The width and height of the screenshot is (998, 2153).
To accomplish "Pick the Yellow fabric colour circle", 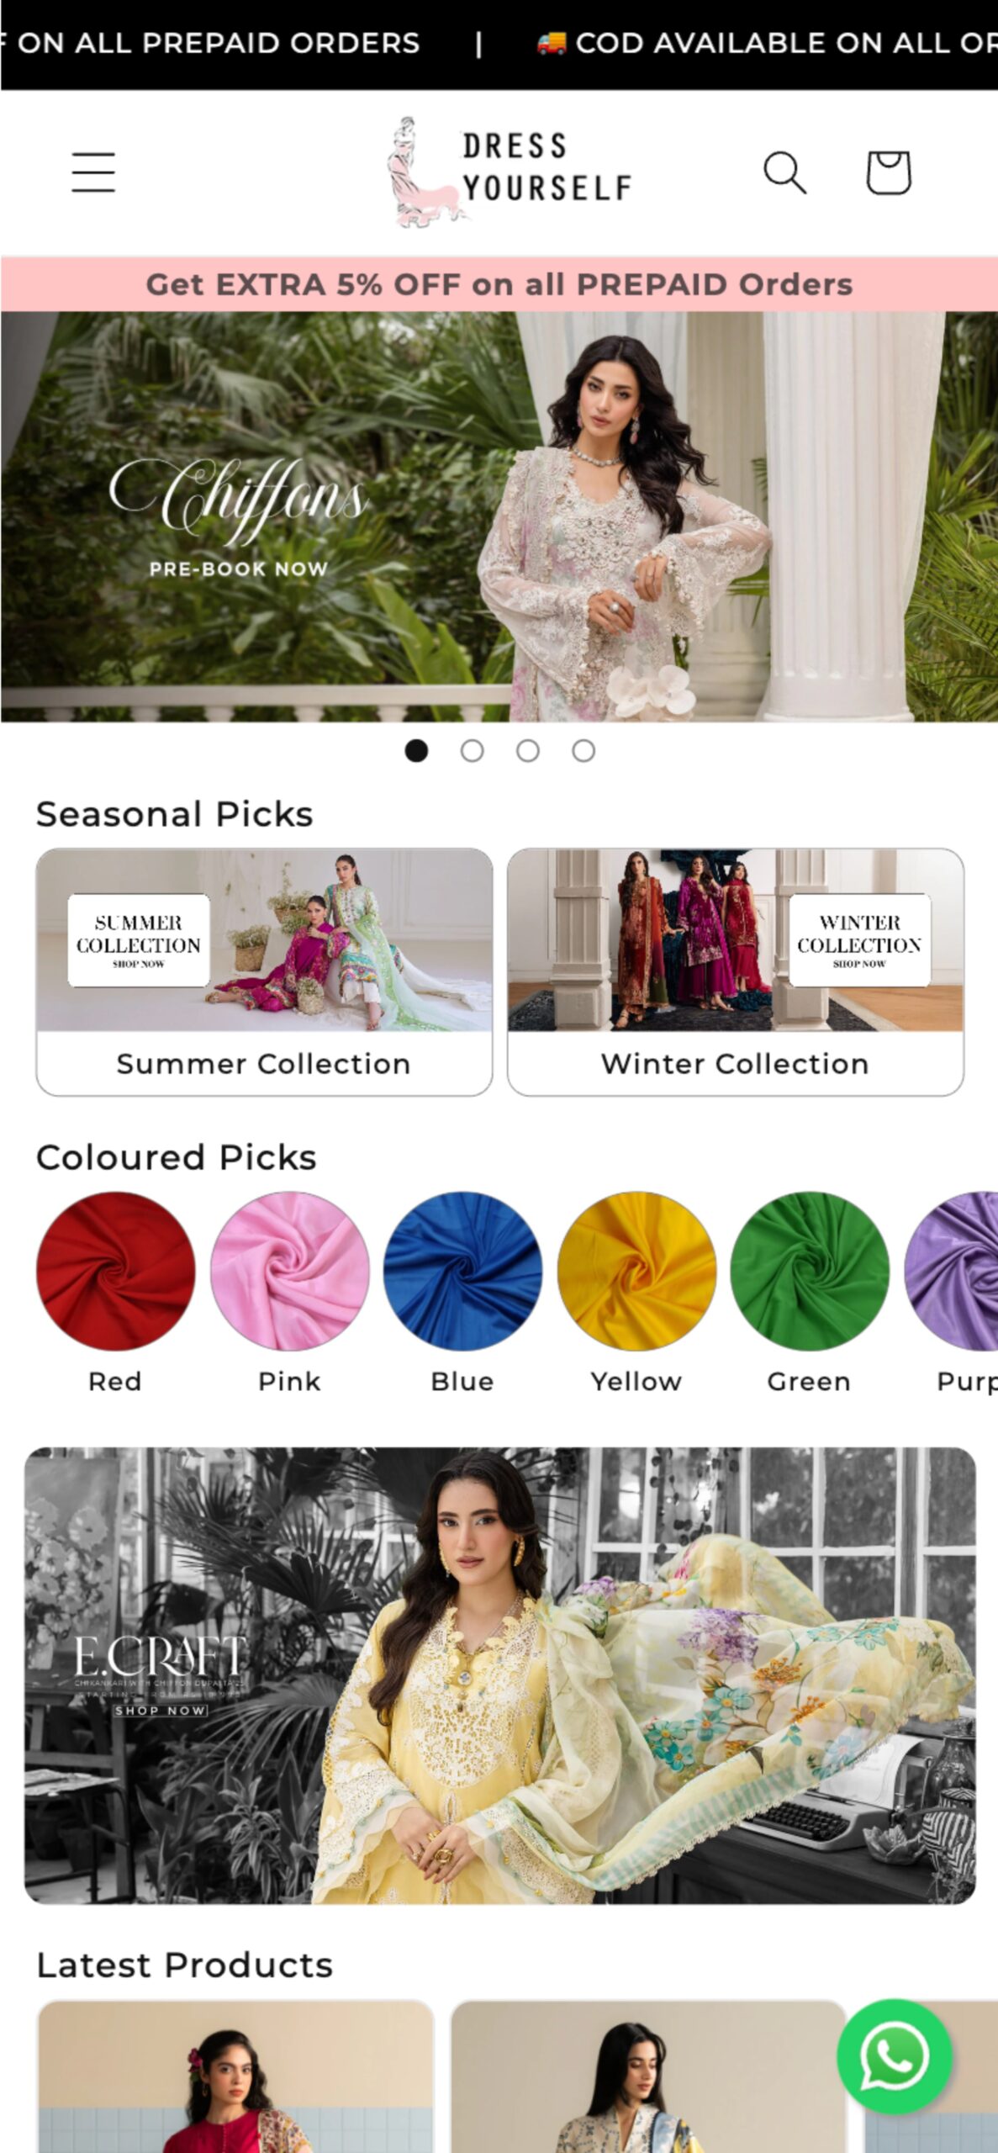I will (x=636, y=1271).
